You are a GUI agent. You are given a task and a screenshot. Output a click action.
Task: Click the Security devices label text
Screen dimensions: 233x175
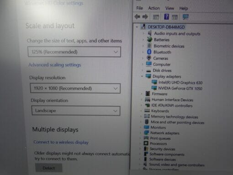click(x=162, y=149)
